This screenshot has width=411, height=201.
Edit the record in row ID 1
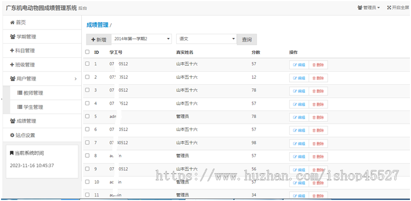click(x=299, y=65)
